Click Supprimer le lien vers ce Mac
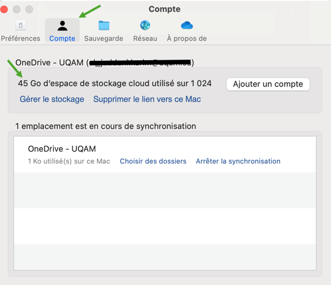Viewport: 331px width, 285px height. click(147, 99)
